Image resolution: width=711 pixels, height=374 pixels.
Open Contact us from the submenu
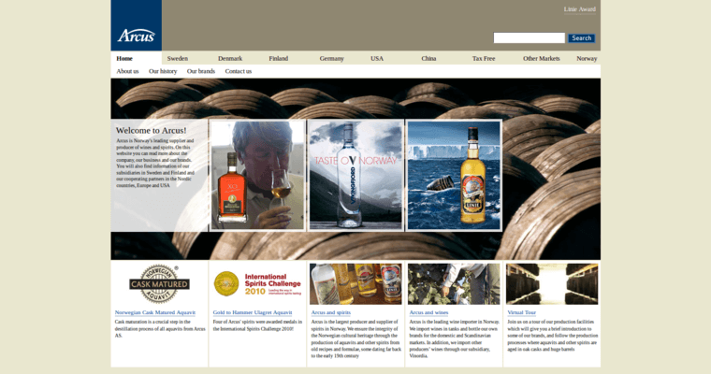click(239, 71)
